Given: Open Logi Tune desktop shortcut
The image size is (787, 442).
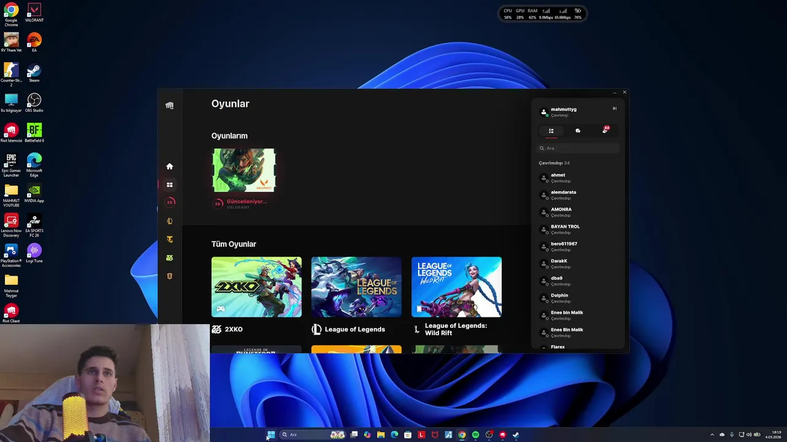Looking at the screenshot, I should point(34,254).
